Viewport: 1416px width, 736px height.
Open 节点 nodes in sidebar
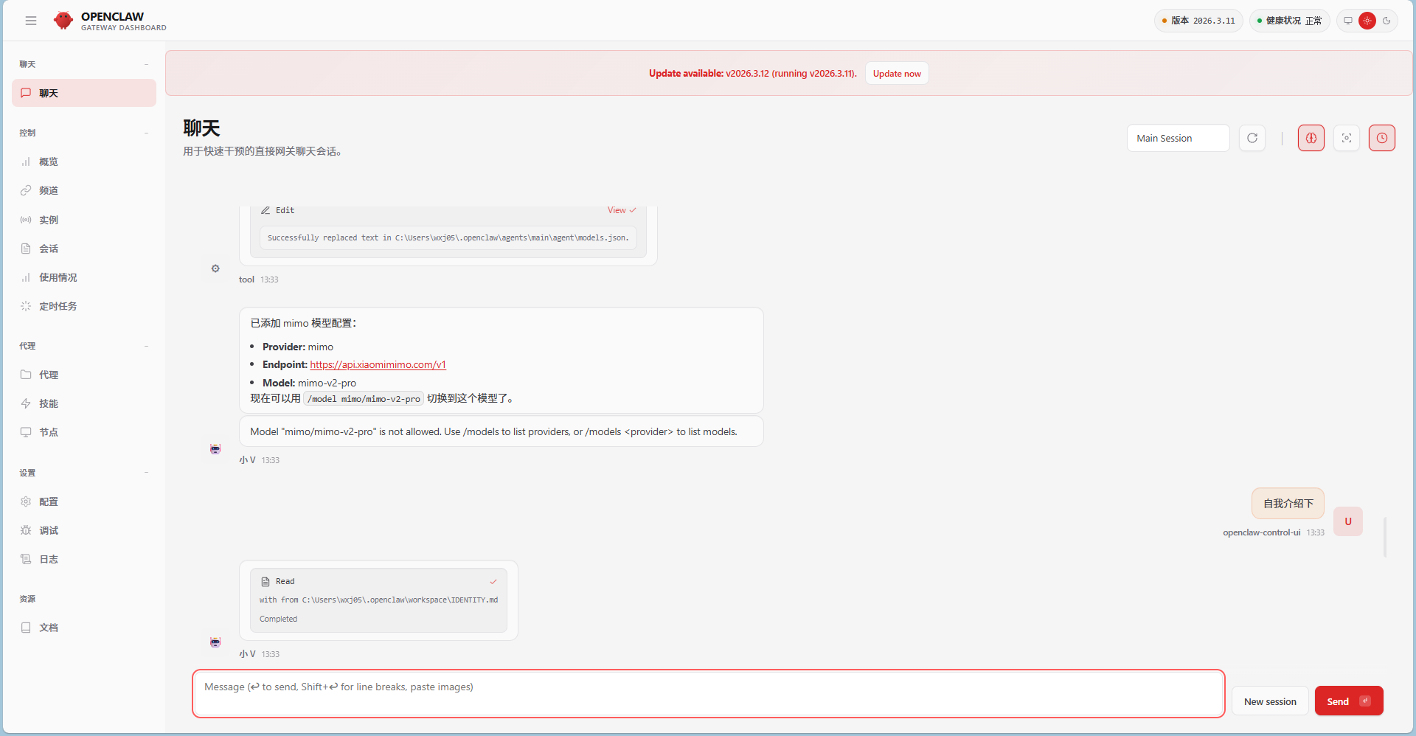click(x=84, y=432)
